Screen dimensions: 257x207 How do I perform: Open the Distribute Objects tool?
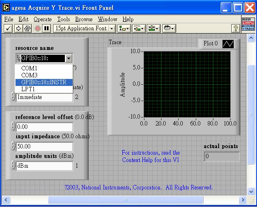pyautogui.click(x=139, y=28)
